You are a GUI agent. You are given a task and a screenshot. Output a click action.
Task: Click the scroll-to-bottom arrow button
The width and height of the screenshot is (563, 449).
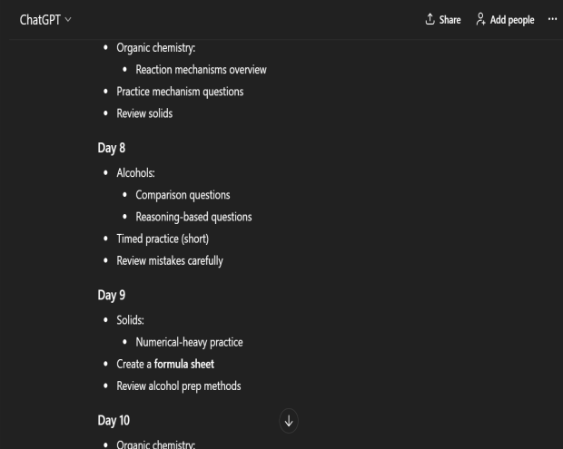point(290,421)
